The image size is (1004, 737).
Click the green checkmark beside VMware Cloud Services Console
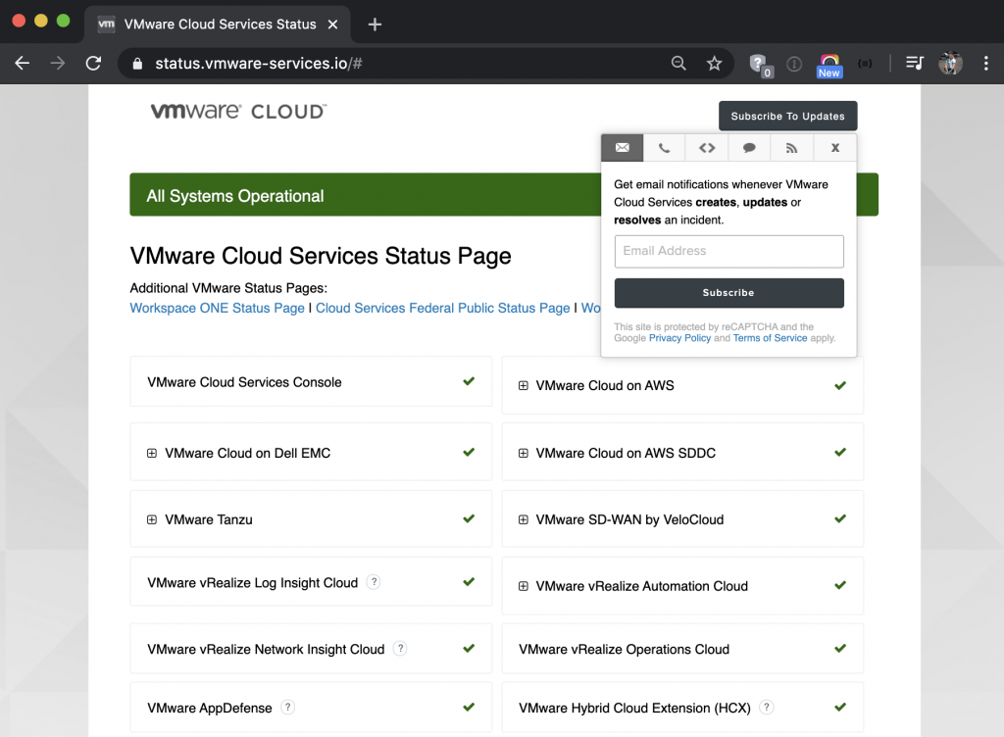(467, 381)
